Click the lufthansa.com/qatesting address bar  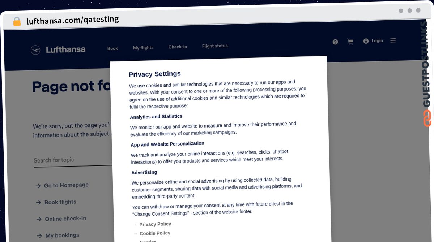(72, 20)
